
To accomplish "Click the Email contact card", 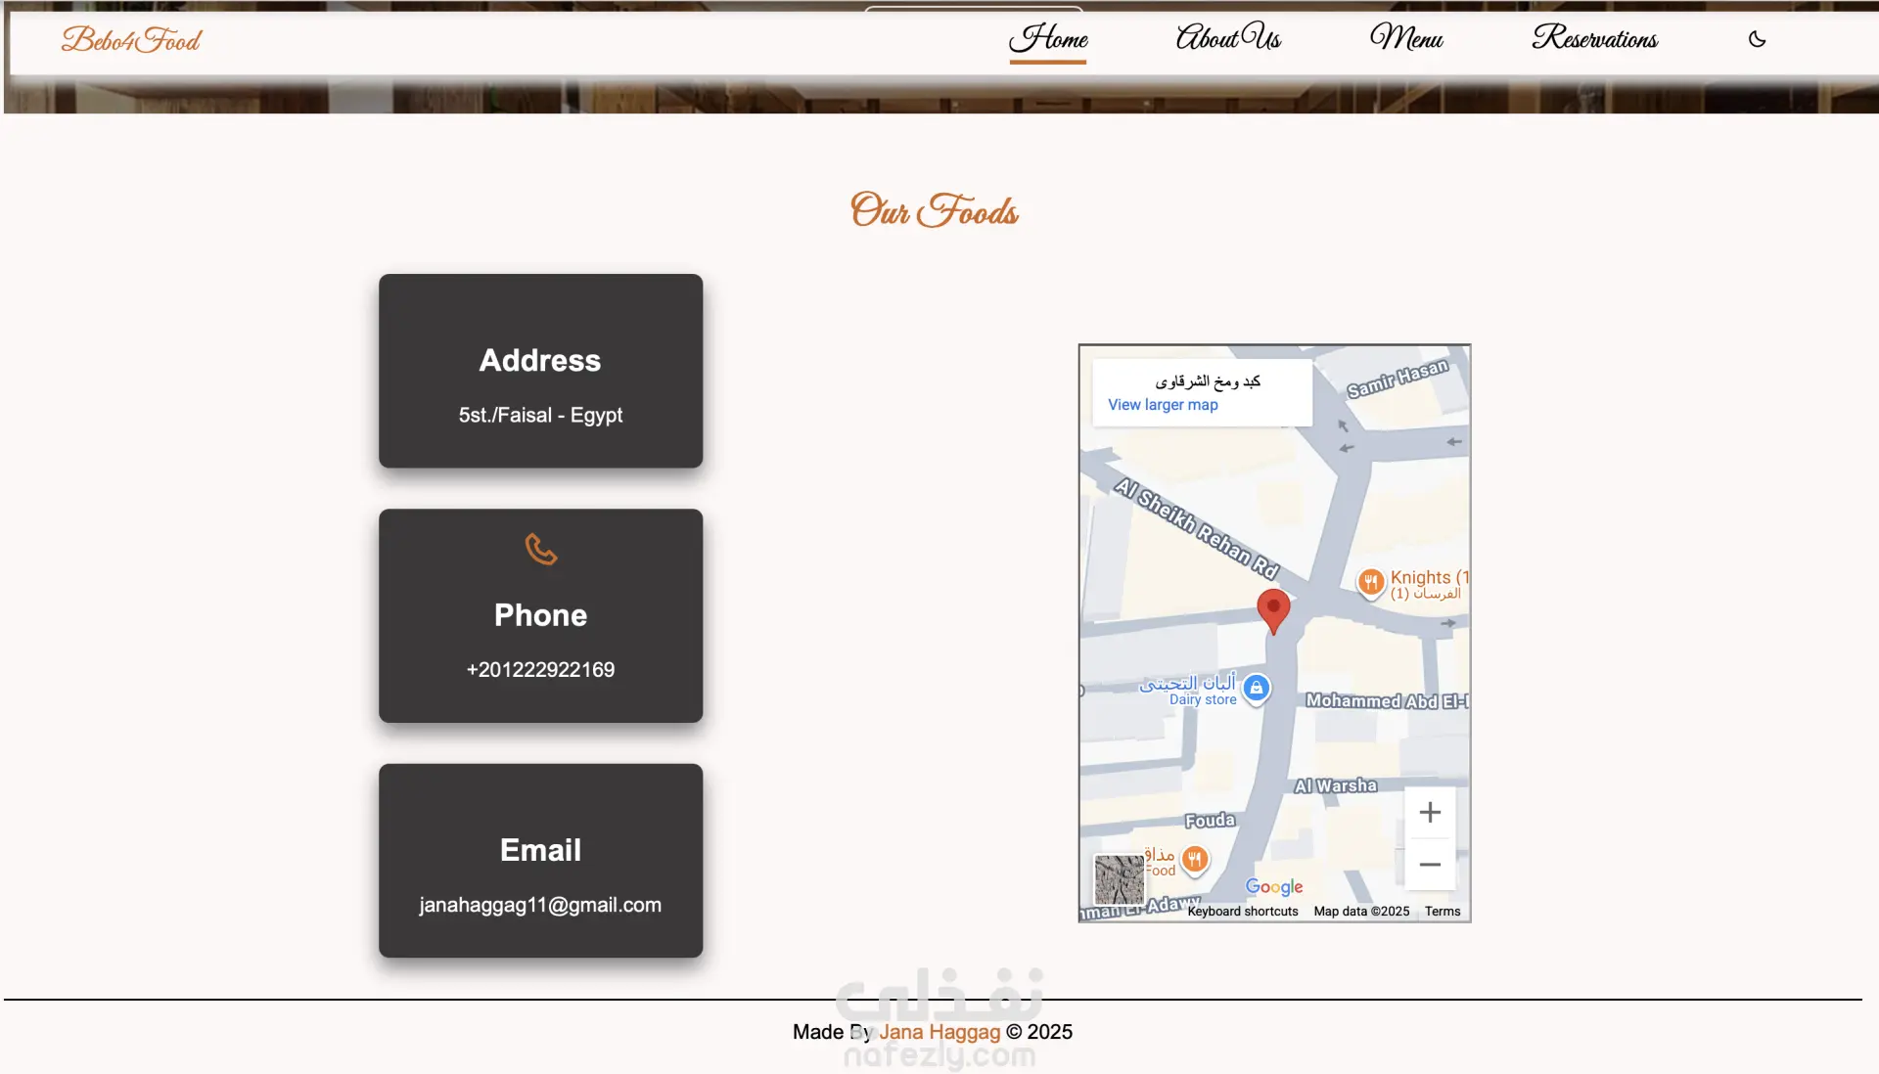I will [540, 861].
